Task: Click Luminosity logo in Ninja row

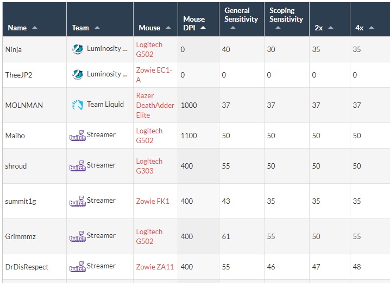Action: pyautogui.click(x=78, y=49)
